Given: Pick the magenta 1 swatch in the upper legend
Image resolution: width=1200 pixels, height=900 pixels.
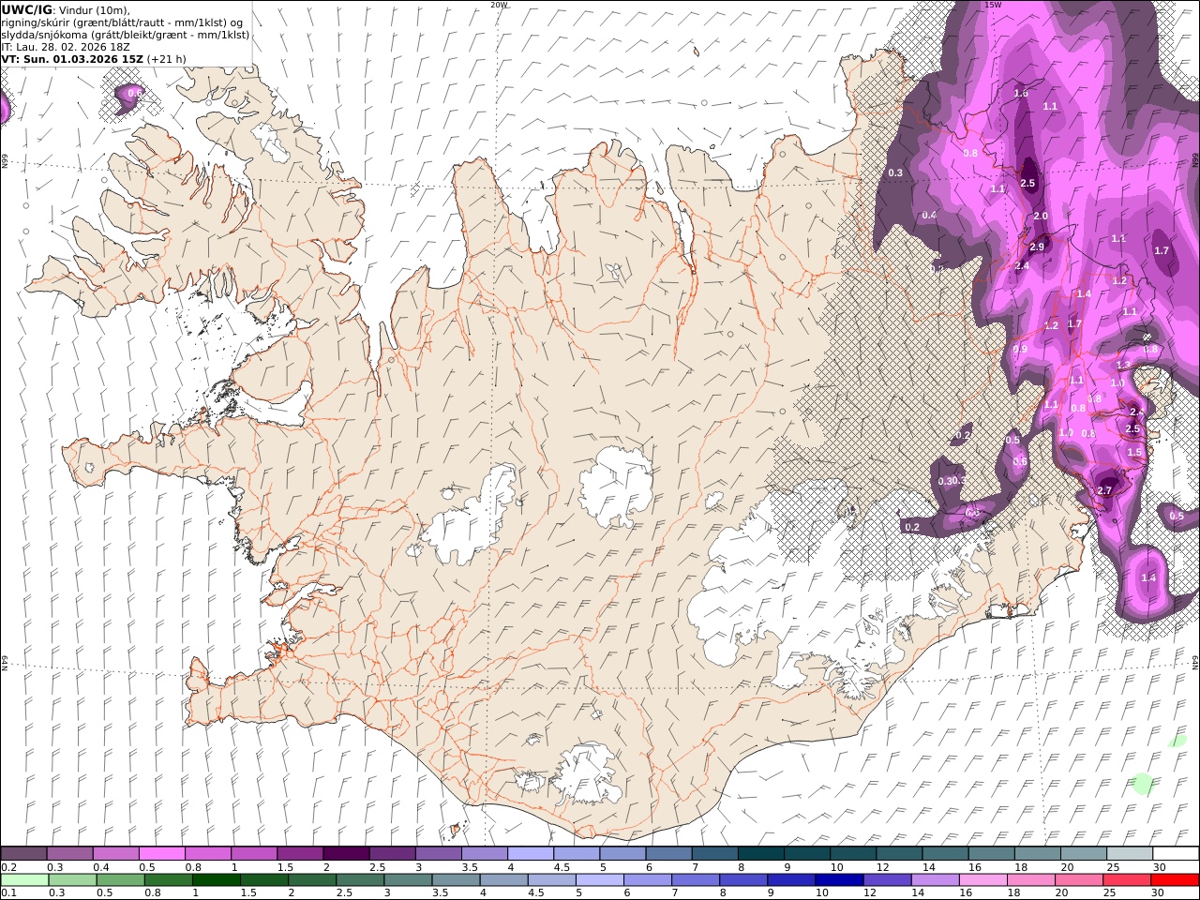Looking at the screenshot, I should (x=254, y=854).
